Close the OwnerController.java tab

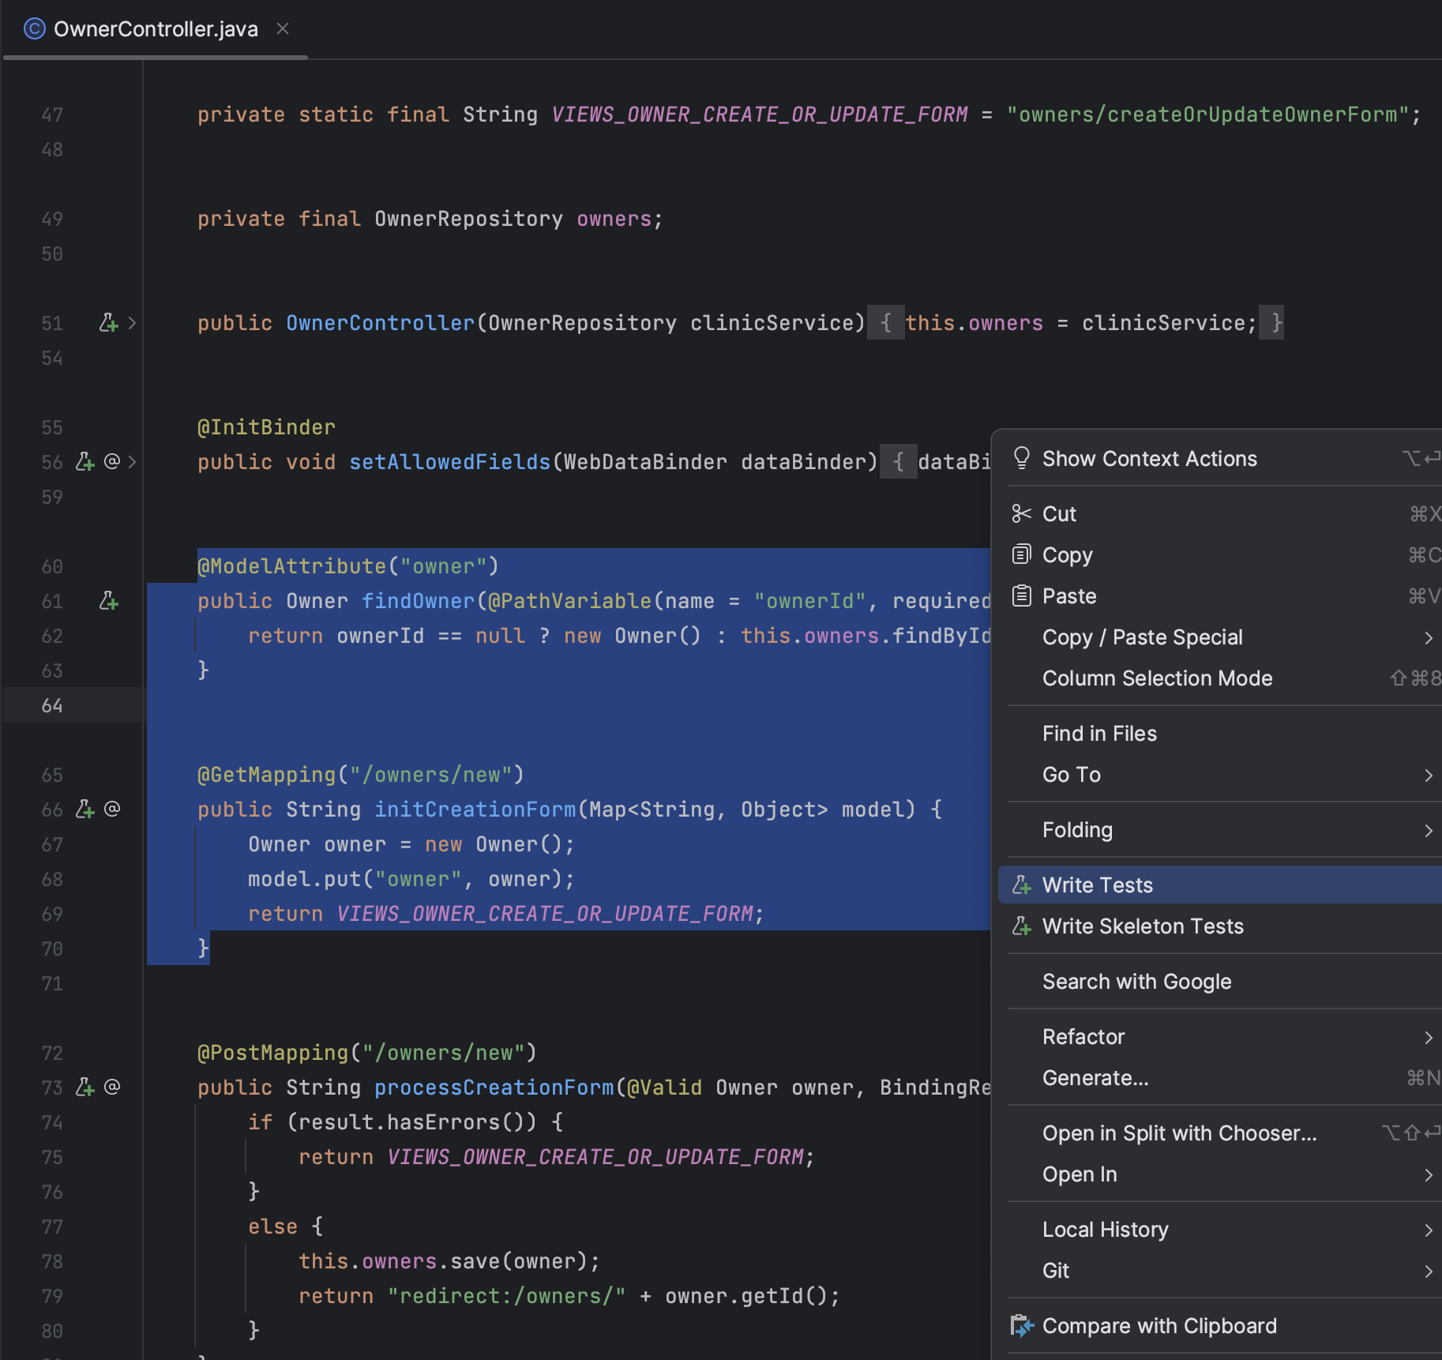click(283, 29)
